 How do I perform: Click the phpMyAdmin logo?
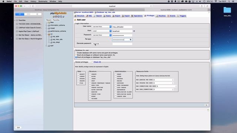(59, 13)
